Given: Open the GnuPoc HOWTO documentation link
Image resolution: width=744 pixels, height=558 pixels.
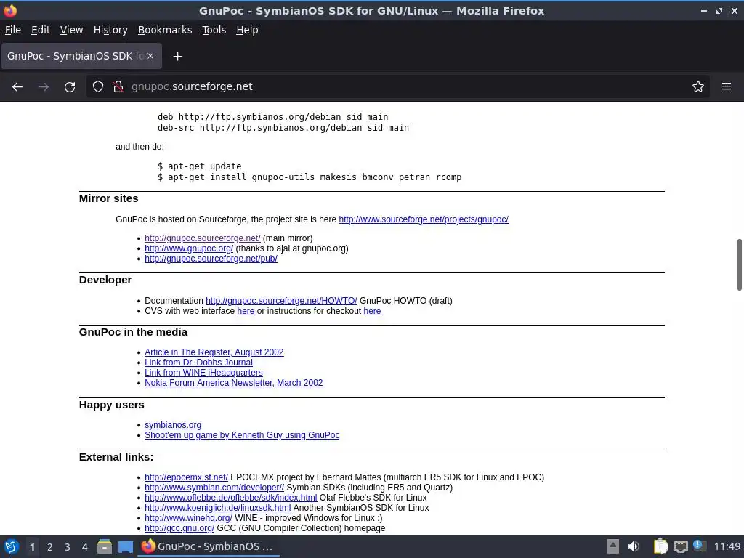Looking at the screenshot, I should pos(281,301).
